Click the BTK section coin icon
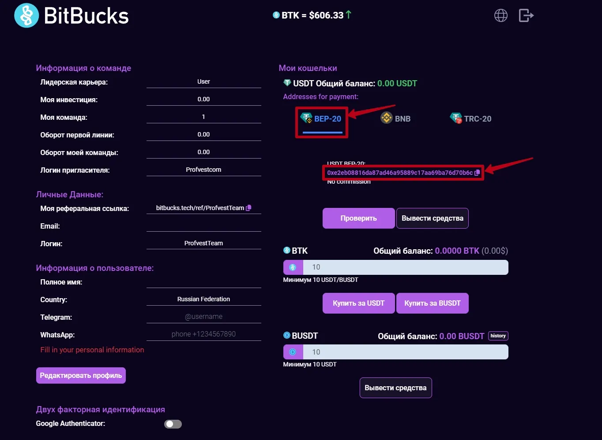The image size is (602, 440). (287, 251)
